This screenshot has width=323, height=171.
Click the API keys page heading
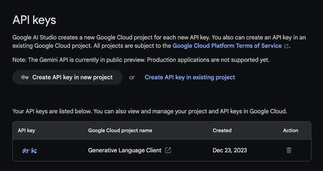coord(34,20)
